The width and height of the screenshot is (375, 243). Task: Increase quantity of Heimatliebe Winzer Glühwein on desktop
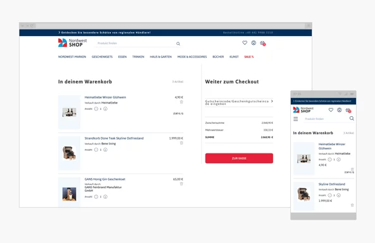[x=105, y=109]
